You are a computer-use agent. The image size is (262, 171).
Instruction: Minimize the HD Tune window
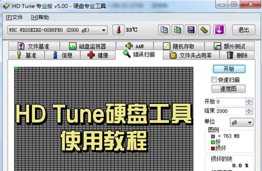[222, 4]
